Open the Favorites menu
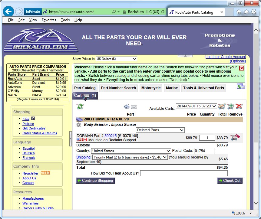 49,20
